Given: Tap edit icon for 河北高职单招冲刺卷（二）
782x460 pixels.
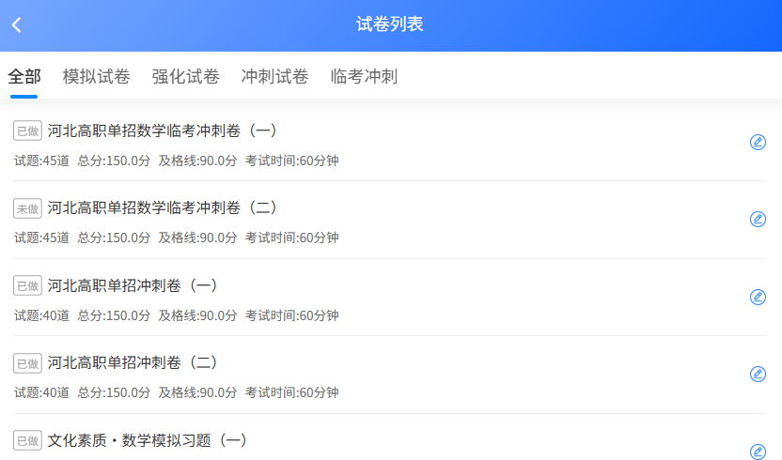Looking at the screenshot, I should [x=758, y=374].
